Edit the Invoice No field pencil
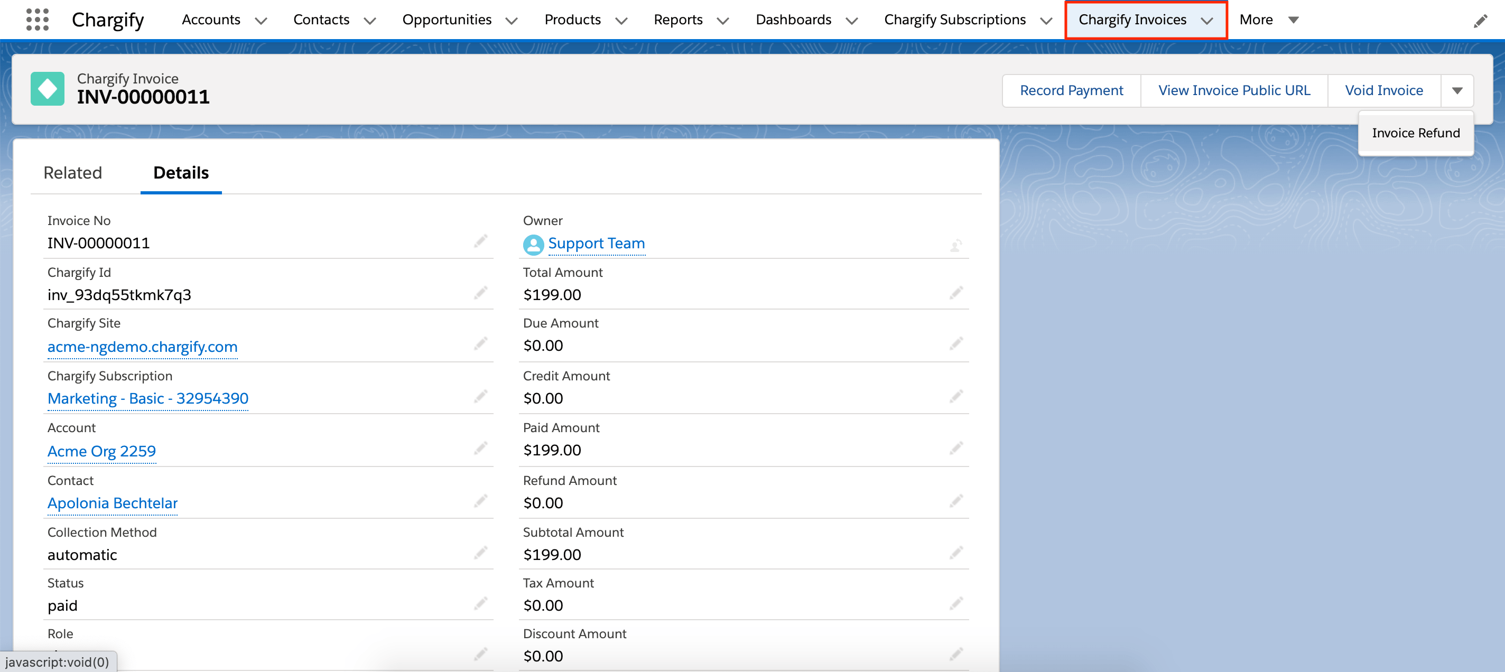 click(x=480, y=241)
